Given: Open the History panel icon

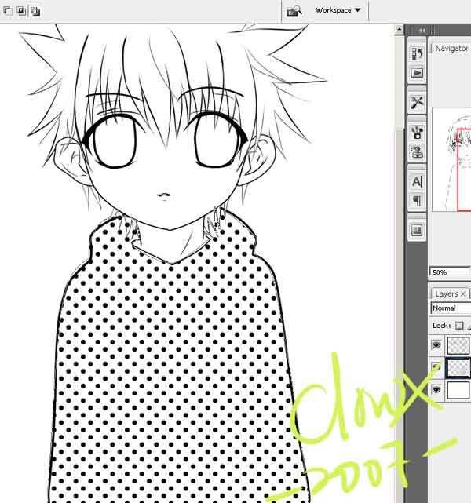Looking at the screenshot, I should pyautogui.click(x=417, y=54).
